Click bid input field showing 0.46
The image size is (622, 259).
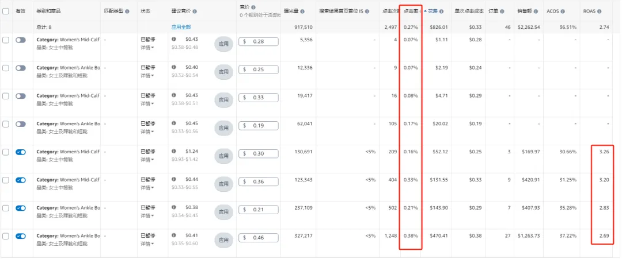point(259,238)
